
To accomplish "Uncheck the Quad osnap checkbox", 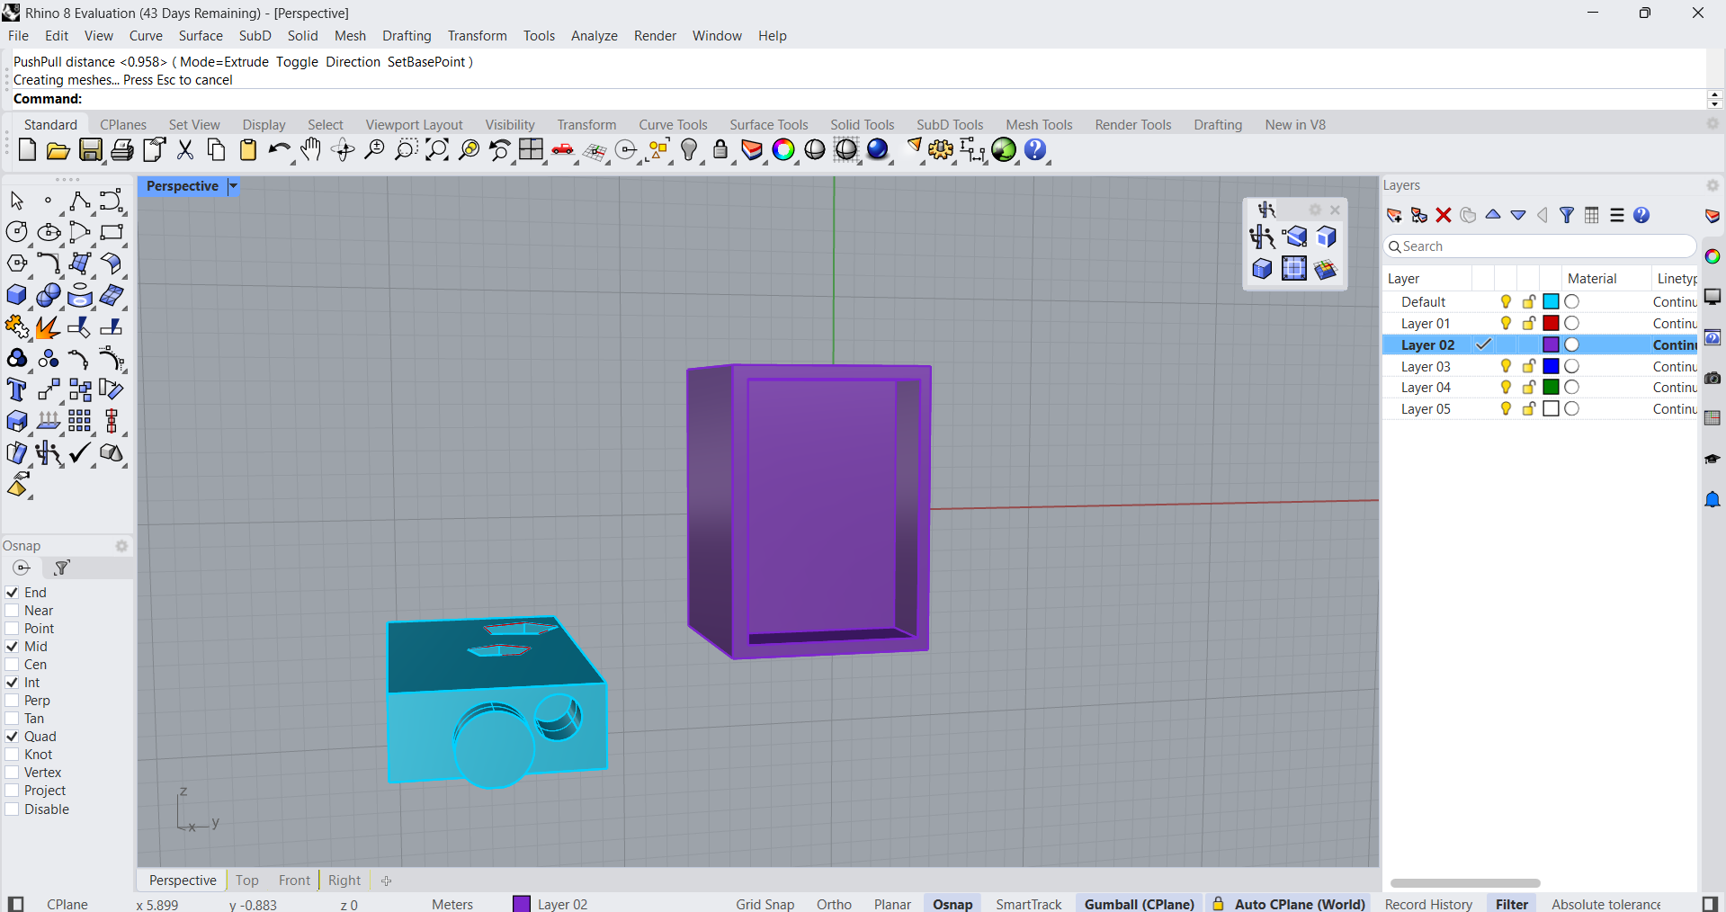I will [13, 737].
